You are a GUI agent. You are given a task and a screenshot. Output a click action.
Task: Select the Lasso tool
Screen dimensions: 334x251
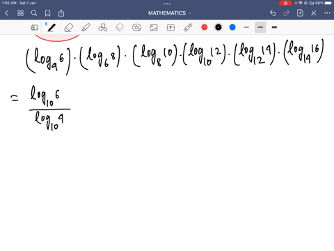click(120, 27)
